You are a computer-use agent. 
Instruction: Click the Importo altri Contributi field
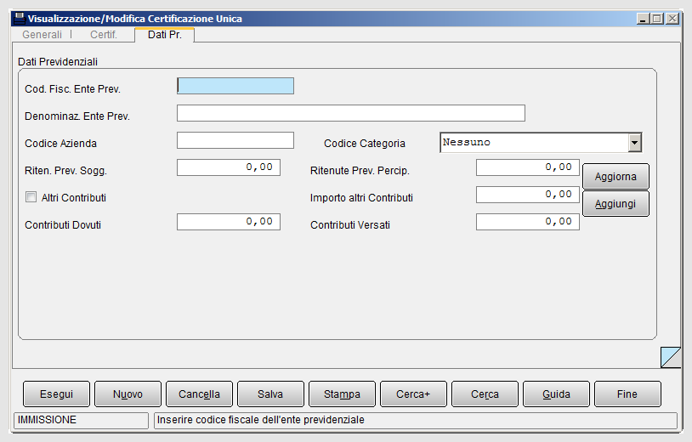click(x=527, y=195)
